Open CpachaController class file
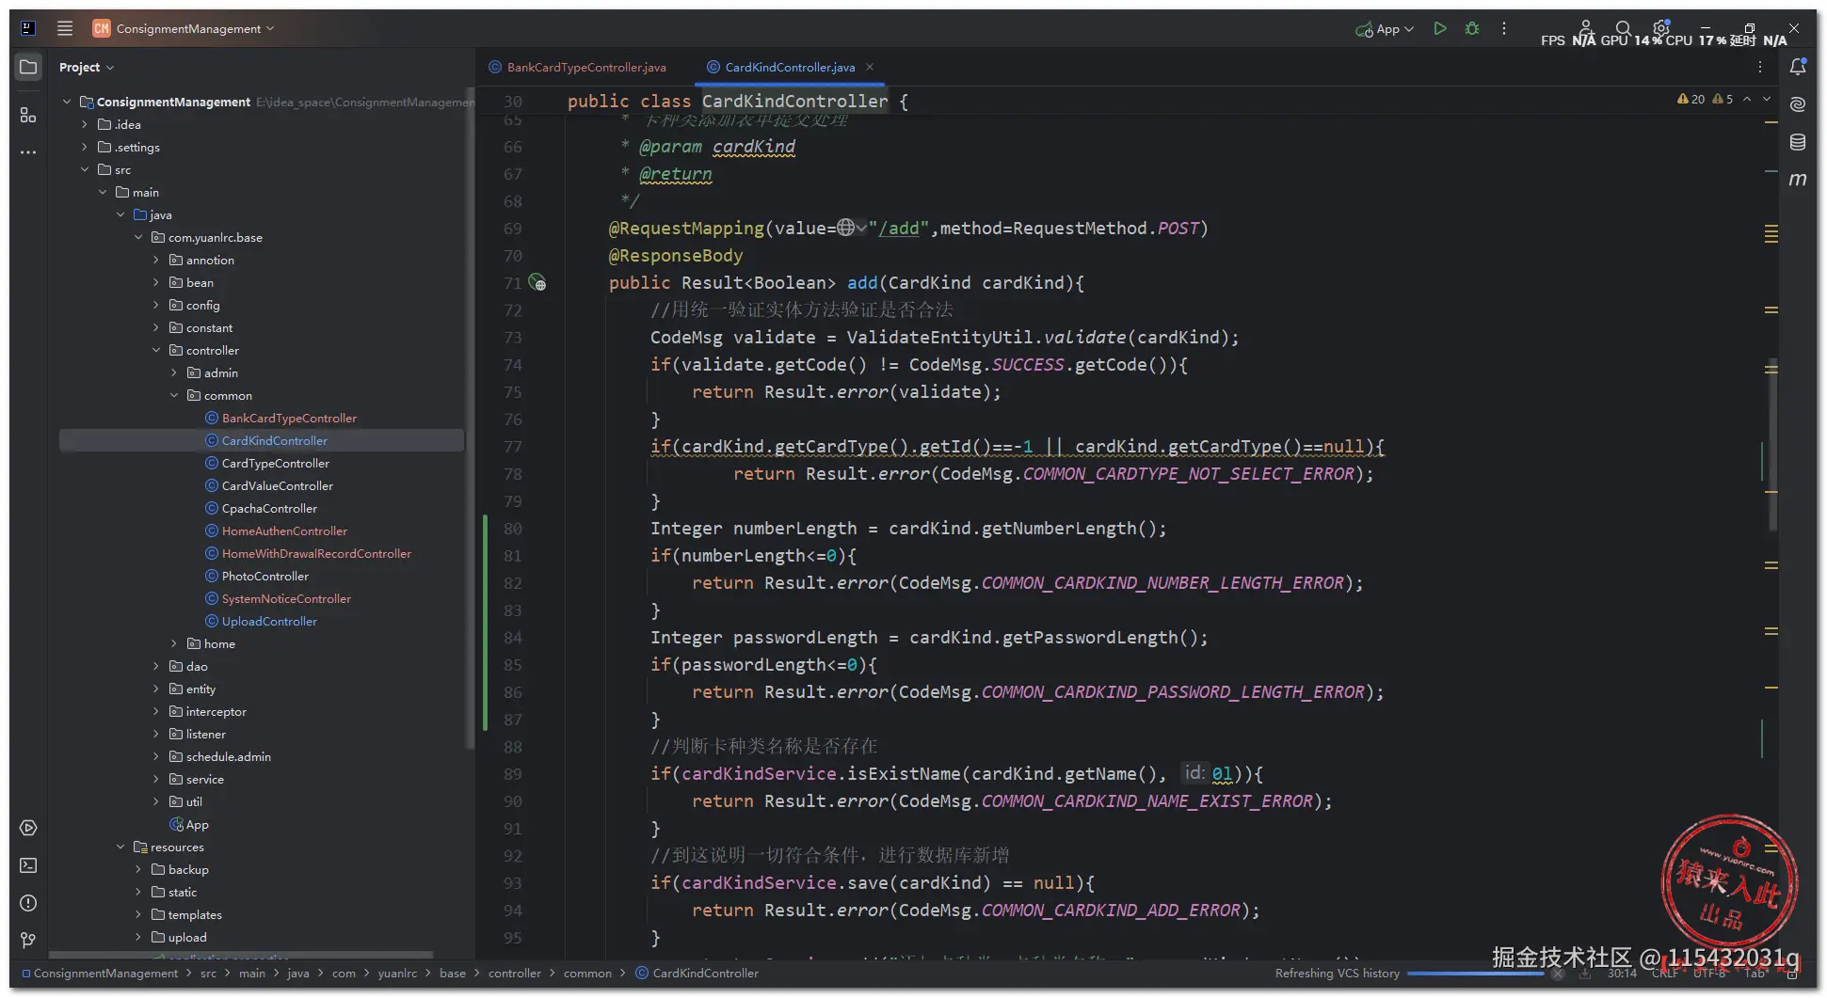Viewport: 1827px width, 998px height. (x=269, y=508)
